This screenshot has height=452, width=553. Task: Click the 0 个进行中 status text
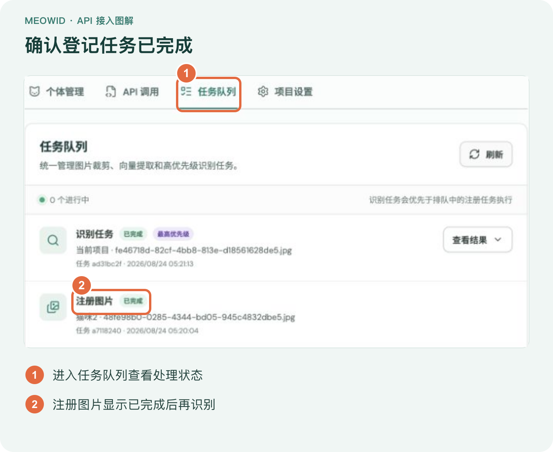[69, 200]
